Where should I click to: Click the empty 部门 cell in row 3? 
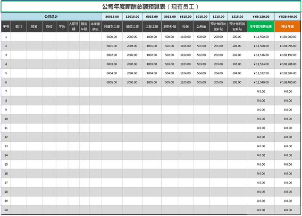coord(18,55)
